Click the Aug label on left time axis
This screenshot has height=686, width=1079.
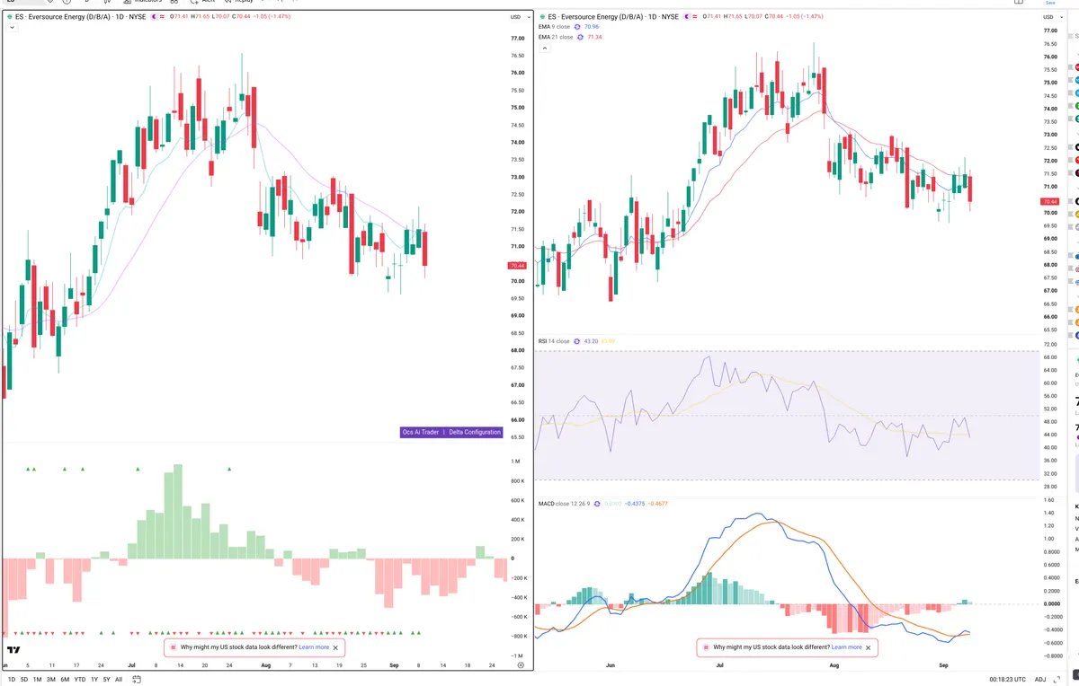tap(264, 666)
